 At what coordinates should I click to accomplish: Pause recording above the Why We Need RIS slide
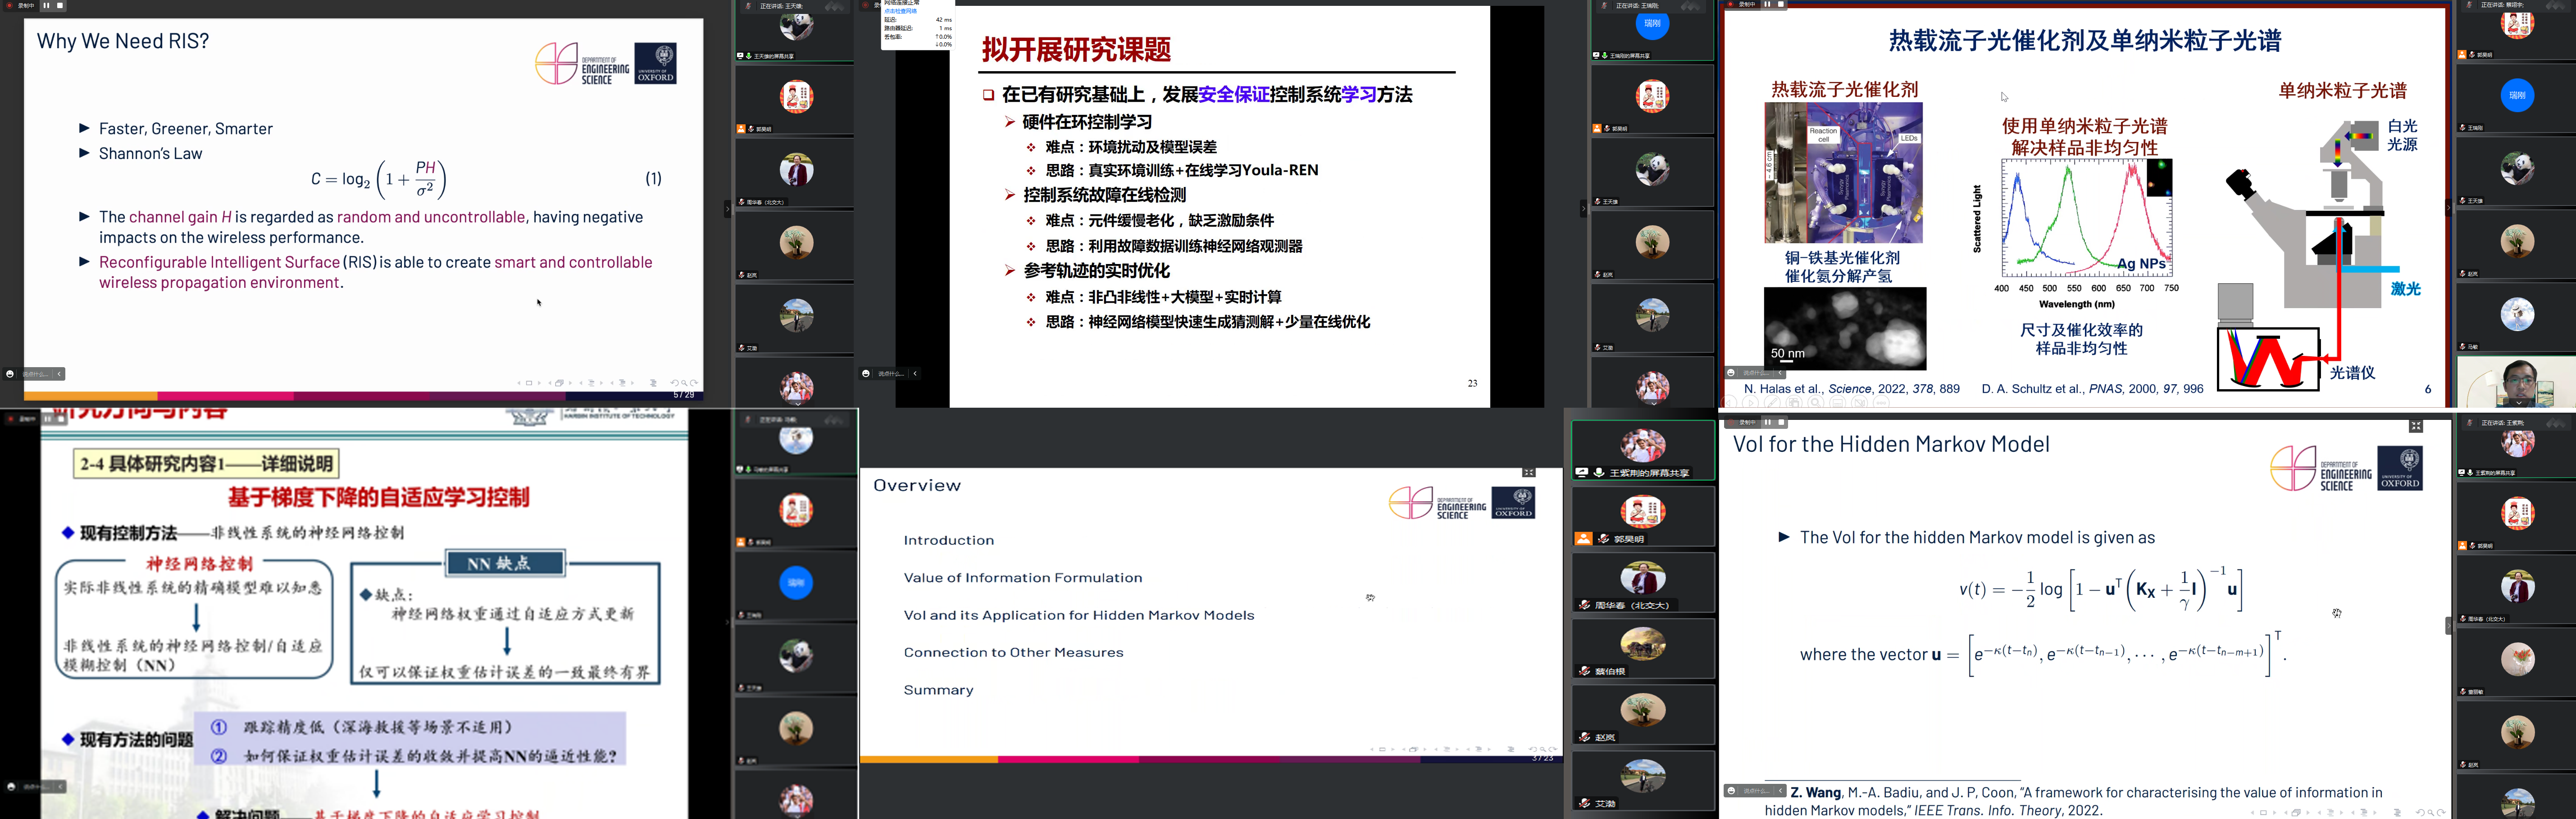click(46, 5)
